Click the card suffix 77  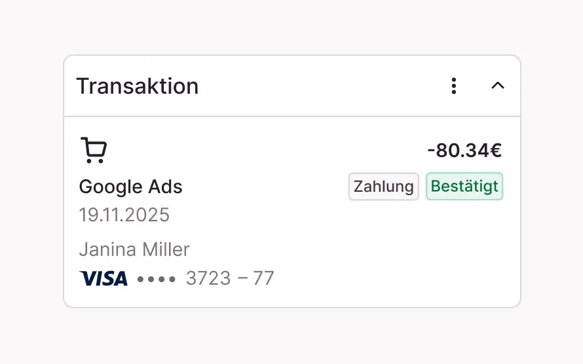(263, 278)
